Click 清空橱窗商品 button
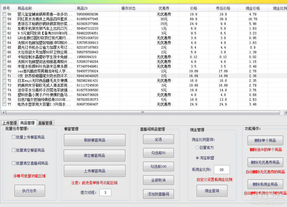Image resolution: width=287 pixels, height=207 pixels. 94,155
